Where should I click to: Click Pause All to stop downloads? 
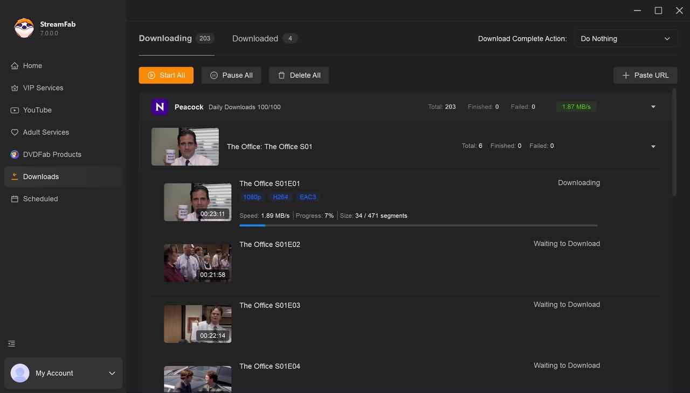pyautogui.click(x=231, y=75)
